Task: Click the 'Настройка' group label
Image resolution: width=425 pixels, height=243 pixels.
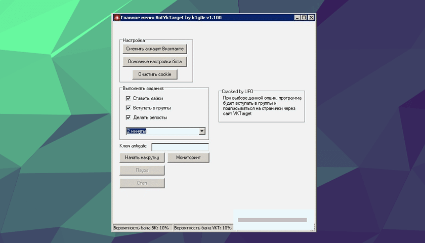Action: click(x=134, y=40)
